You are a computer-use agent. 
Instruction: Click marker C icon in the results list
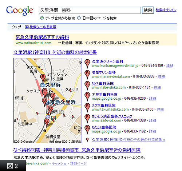point(87,85)
